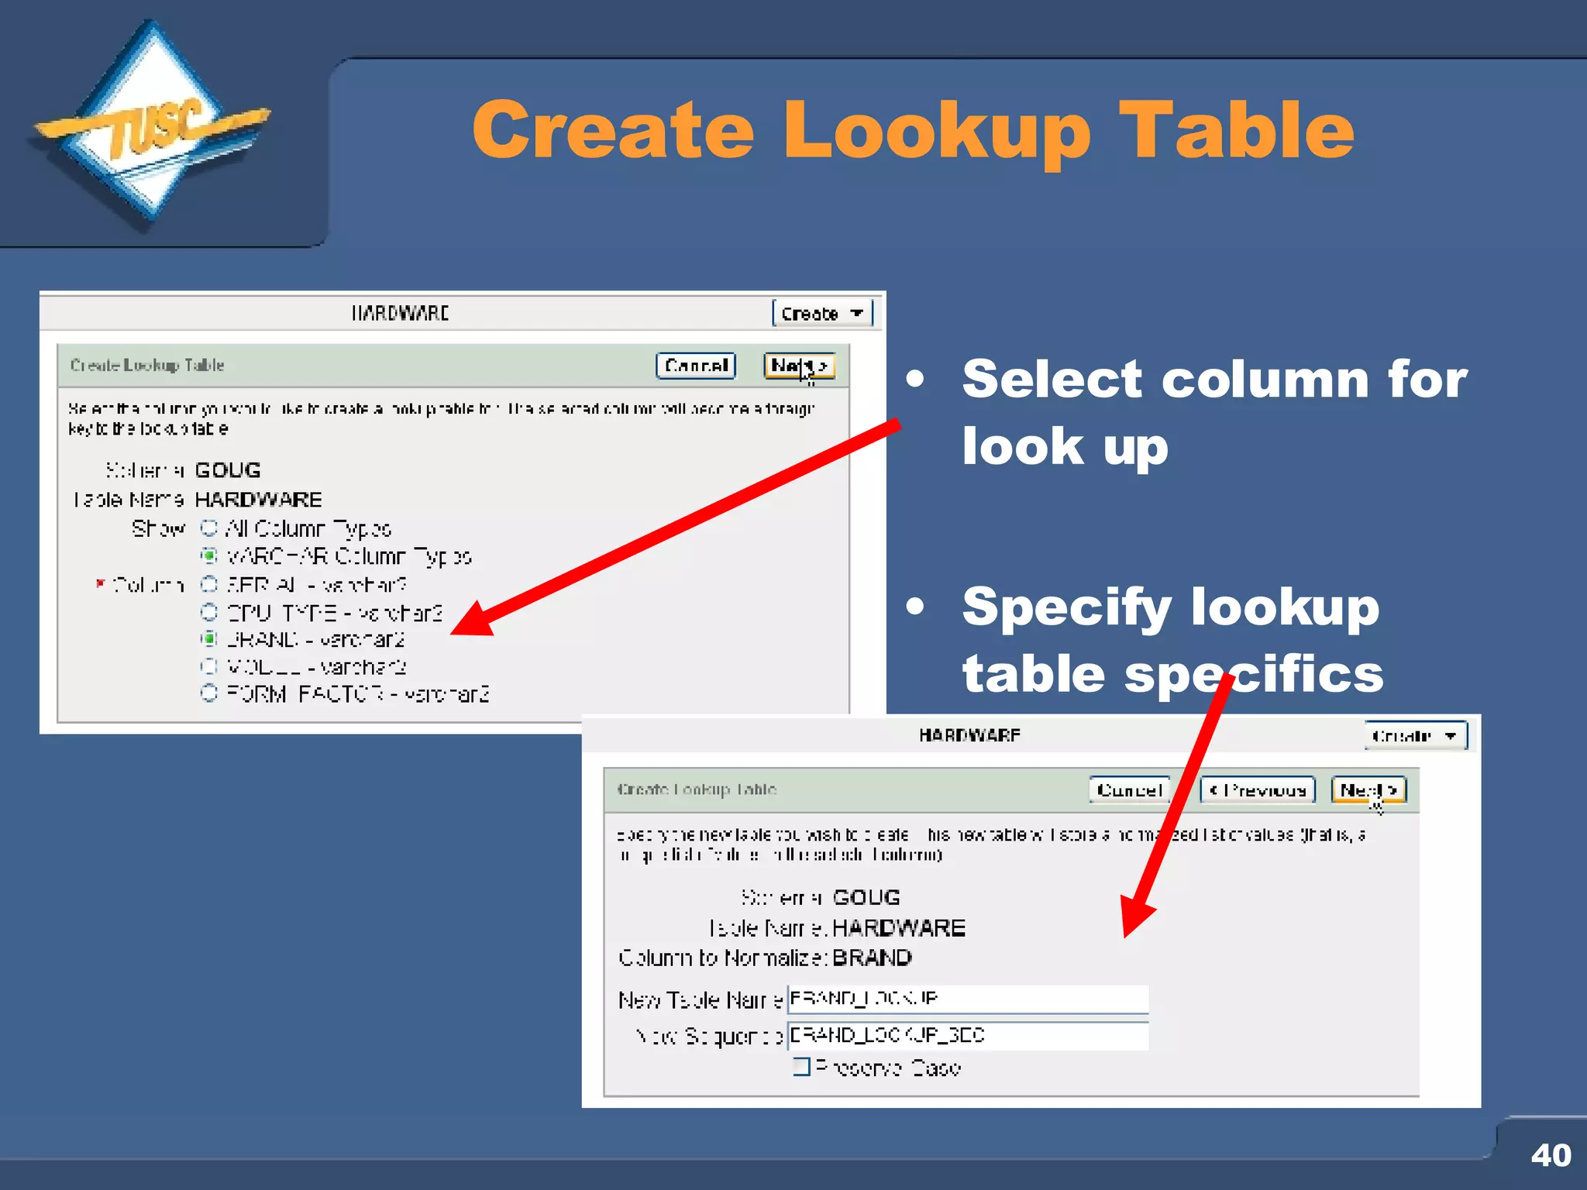Click Next in the upper Create Lookup Table dialog
This screenshot has width=1587, height=1190.
pyautogui.click(x=799, y=366)
